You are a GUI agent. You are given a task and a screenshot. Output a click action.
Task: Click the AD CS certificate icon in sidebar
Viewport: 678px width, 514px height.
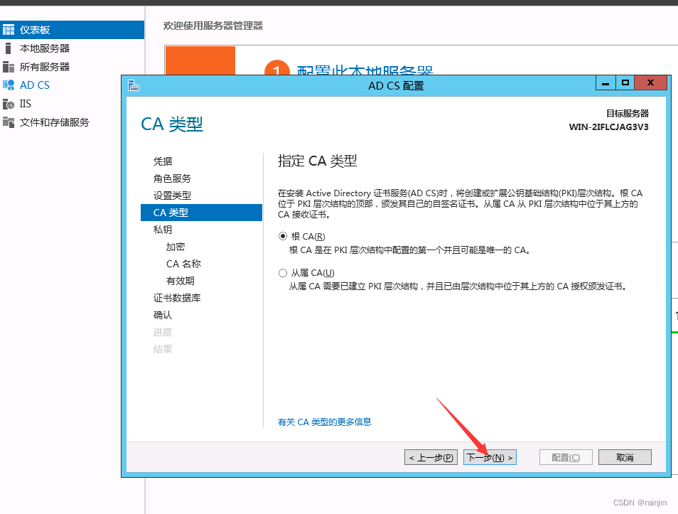[9, 85]
